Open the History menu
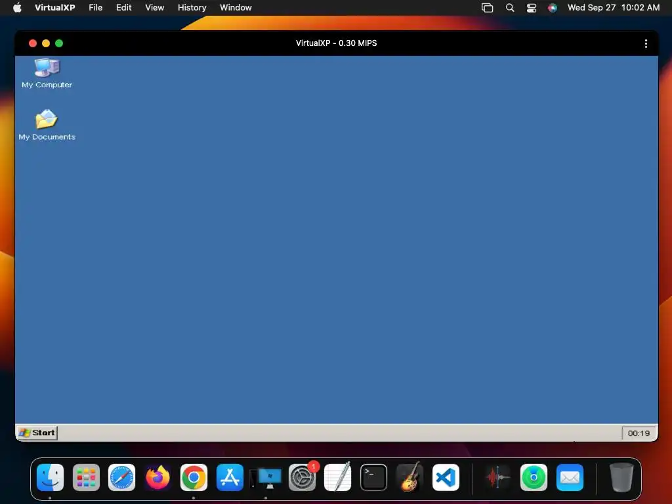Viewport: 672px width, 504px height. 192,7
